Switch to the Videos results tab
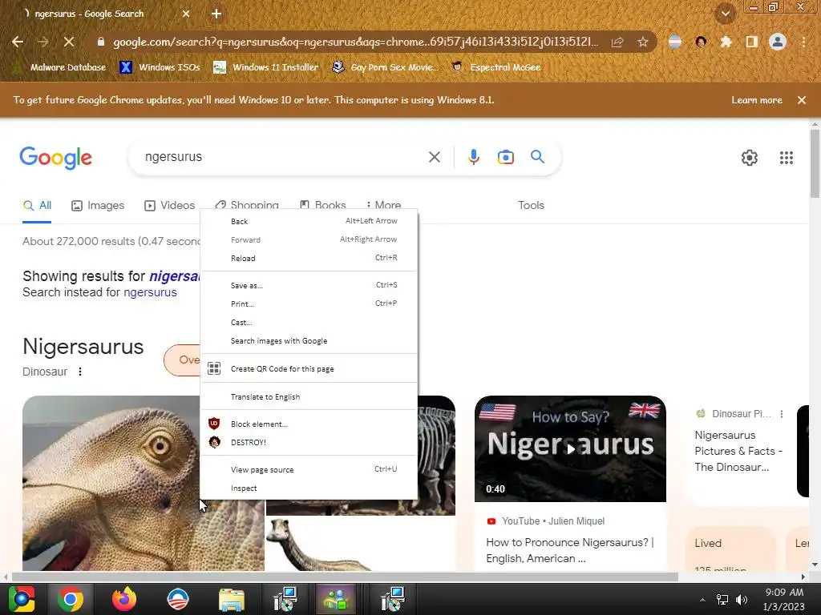The image size is (821, 615). [x=169, y=206]
